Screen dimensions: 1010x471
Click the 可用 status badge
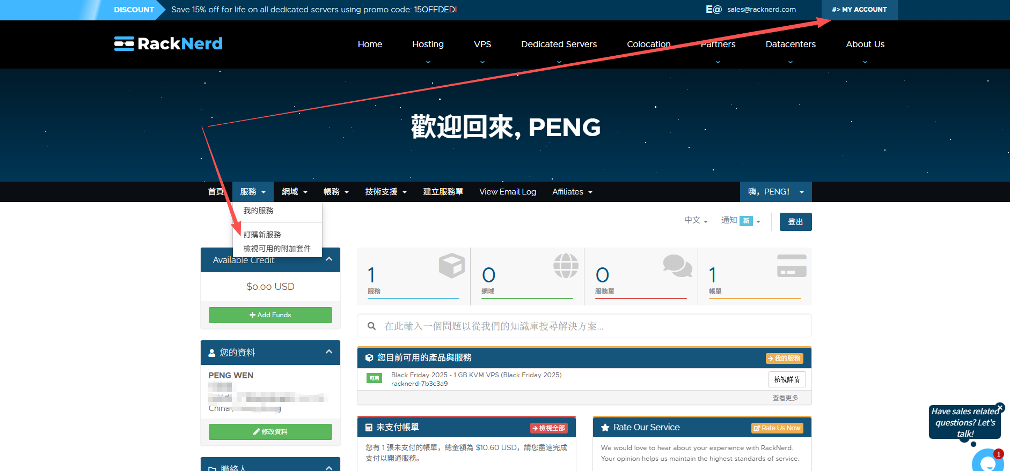click(375, 378)
